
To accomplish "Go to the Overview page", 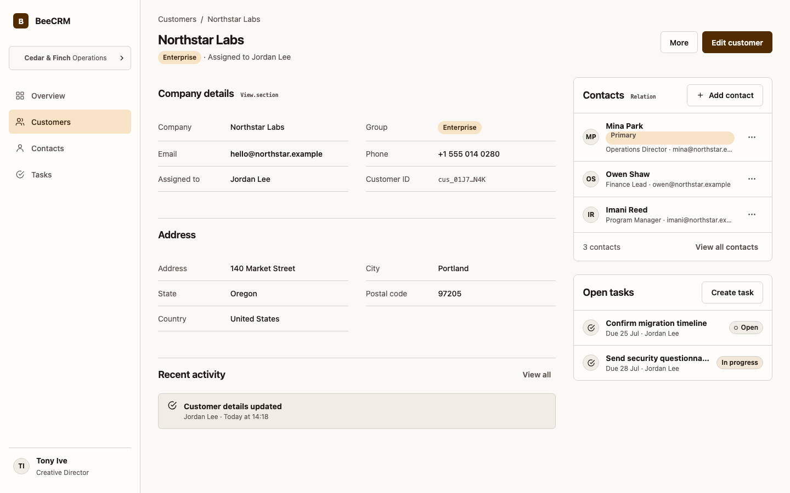I will [70, 96].
